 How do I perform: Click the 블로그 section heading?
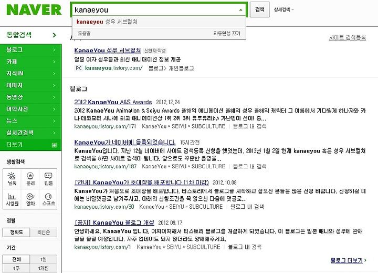pyautogui.click(x=78, y=89)
